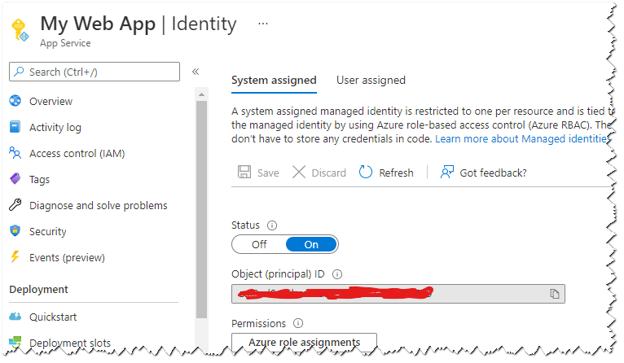Open Activity log in the sidebar
Image resolution: width=624 pixels, height=363 pixels.
click(x=55, y=127)
